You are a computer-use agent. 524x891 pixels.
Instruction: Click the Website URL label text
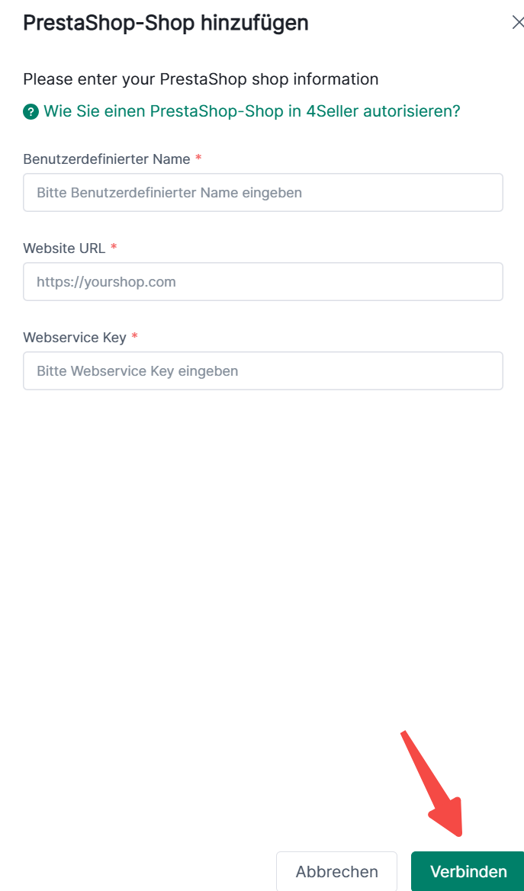coord(63,248)
